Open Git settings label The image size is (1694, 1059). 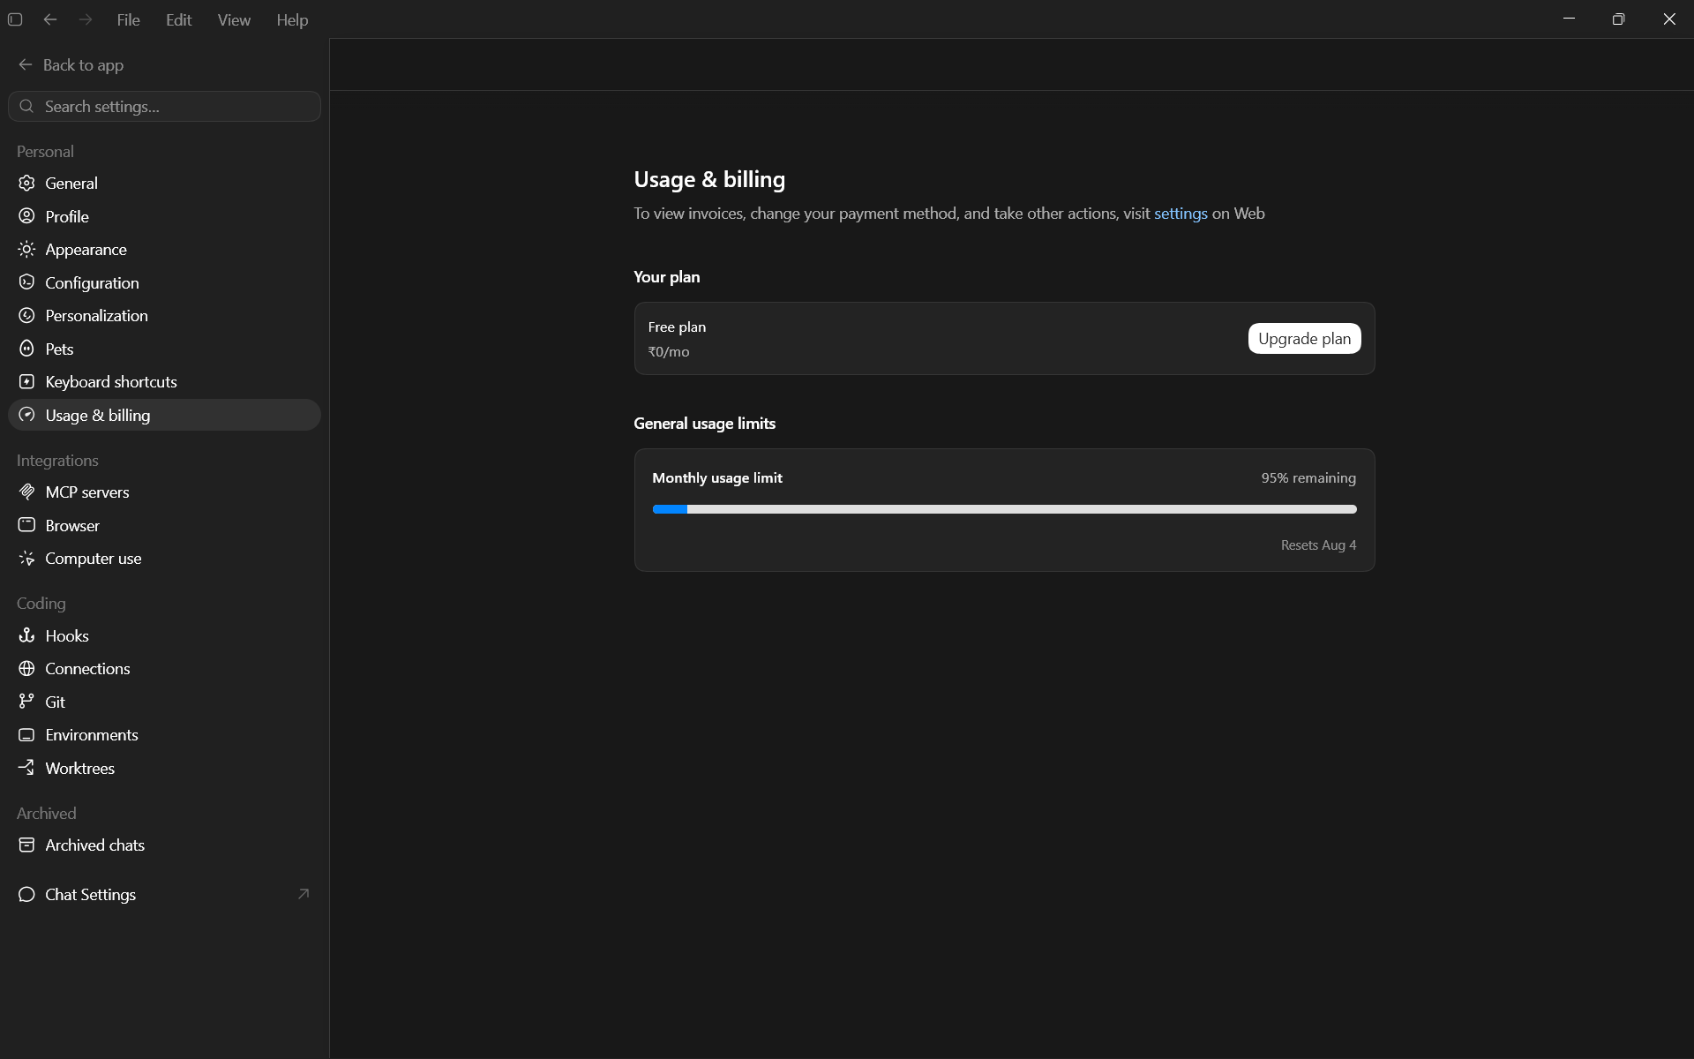tap(55, 702)
